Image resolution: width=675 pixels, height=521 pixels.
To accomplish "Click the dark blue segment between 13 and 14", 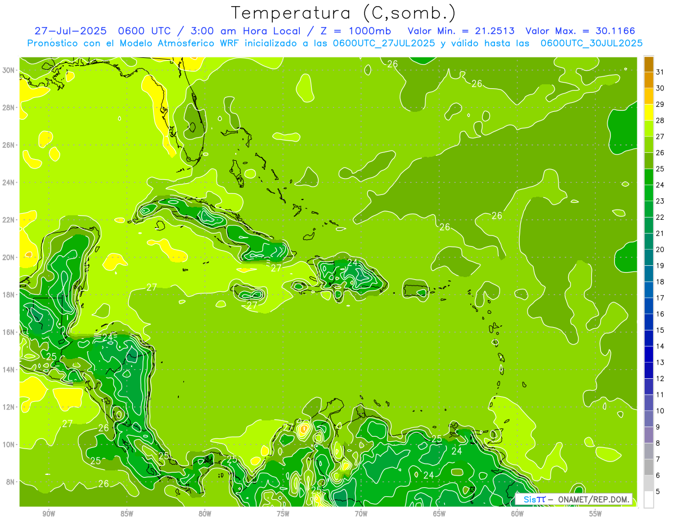I will pyautogui.click(x=649, y=354).
